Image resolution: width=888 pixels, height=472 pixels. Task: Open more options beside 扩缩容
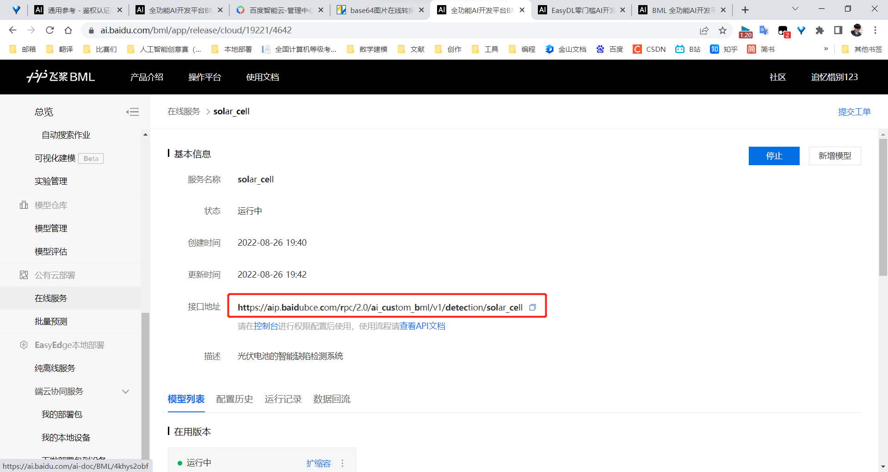click(x=343, y=463)
